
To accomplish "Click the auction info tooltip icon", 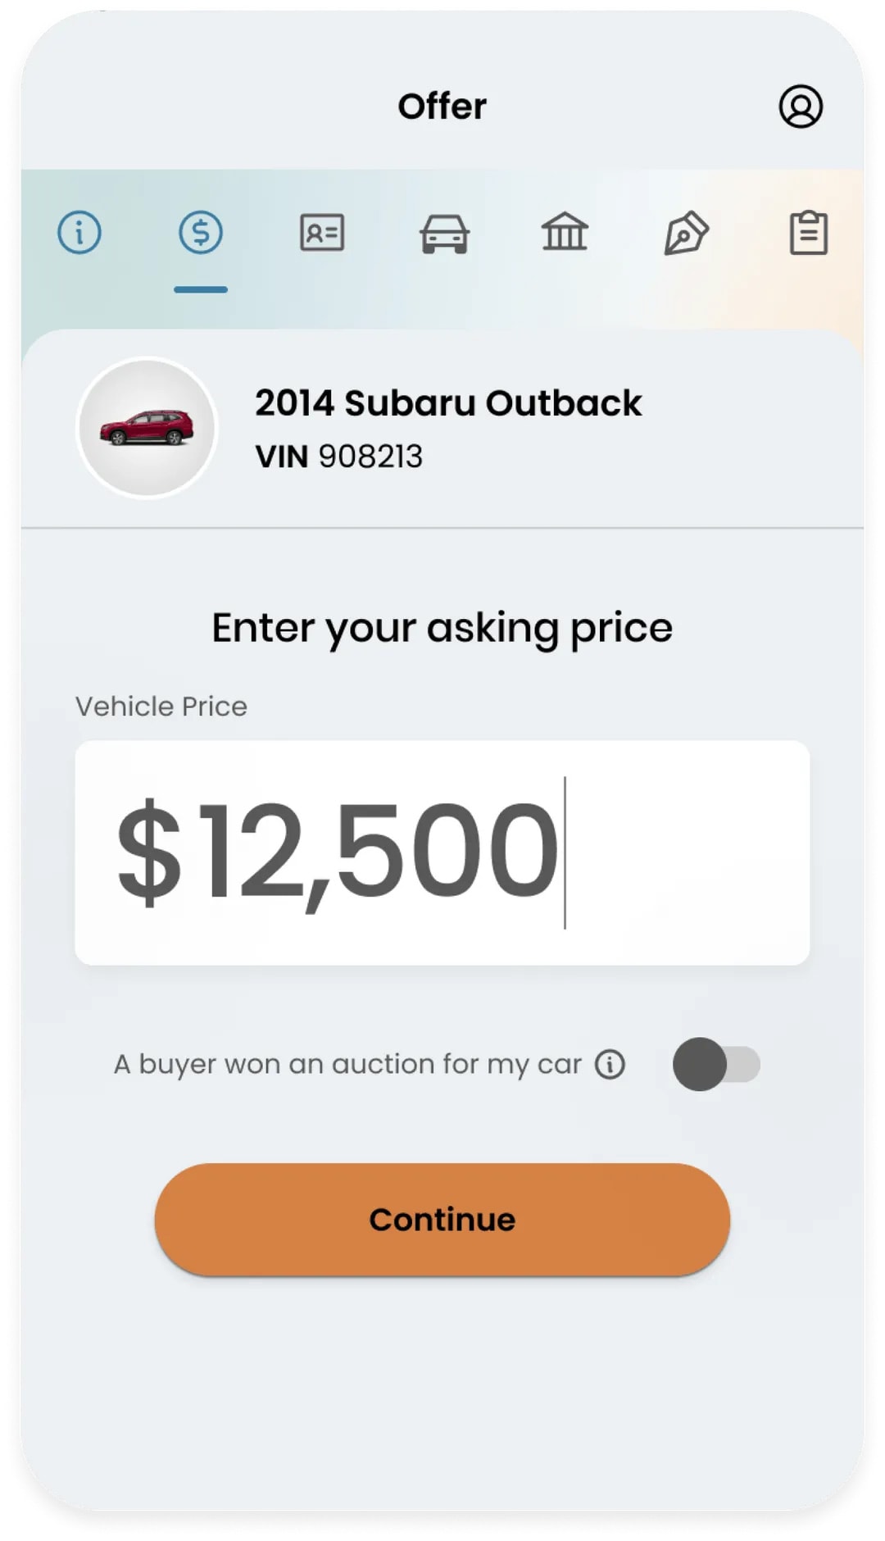I will [x=610, y=1064].
